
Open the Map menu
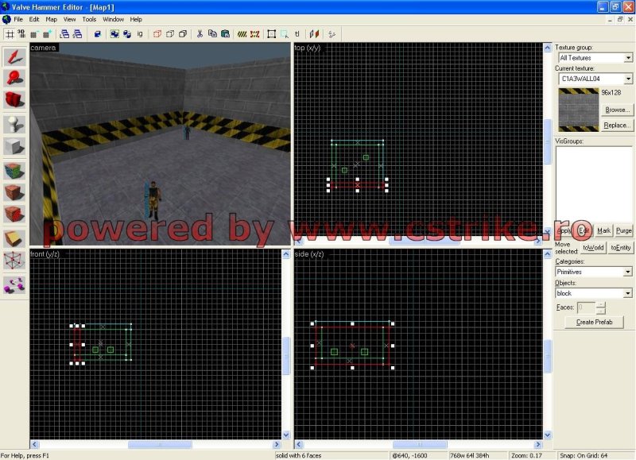click(x=51, y=19)
